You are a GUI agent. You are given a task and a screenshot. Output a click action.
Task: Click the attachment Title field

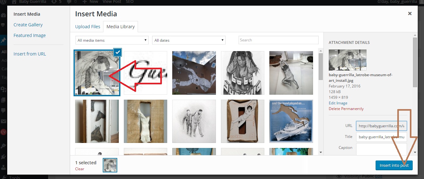point(381,137)
